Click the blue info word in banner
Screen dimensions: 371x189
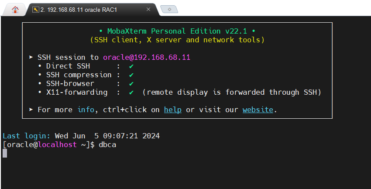86,110
